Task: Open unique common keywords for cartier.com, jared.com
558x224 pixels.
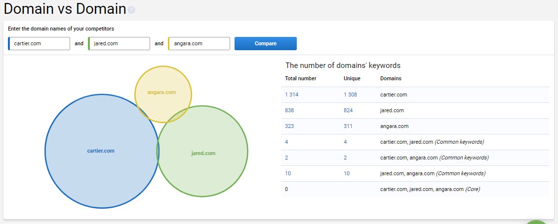Action: click(x=345, y=142)
